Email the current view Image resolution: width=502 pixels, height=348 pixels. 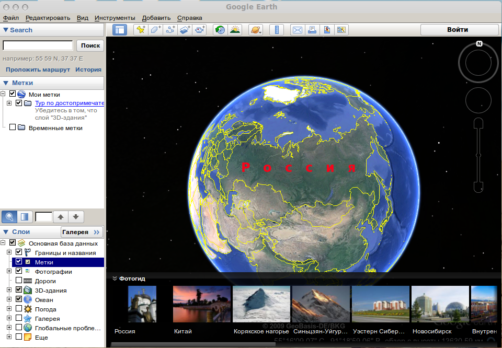point(298,30)
